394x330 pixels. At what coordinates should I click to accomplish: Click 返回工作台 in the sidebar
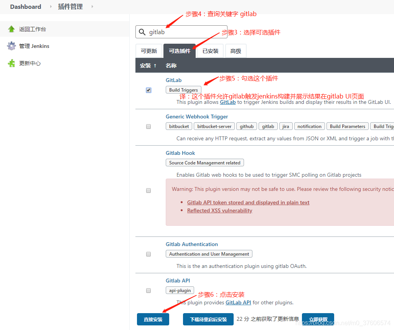[32, 29]
